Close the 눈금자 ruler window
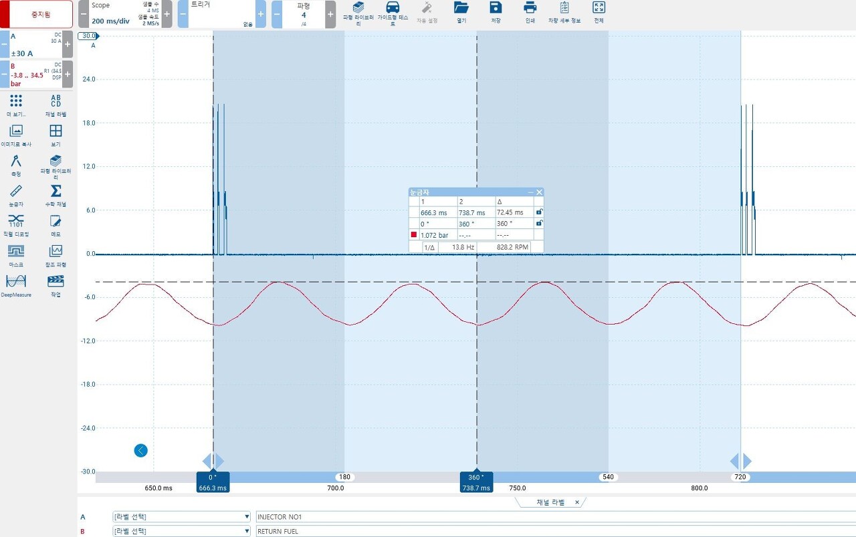The height and width of the screenshot is (537, 856). (x=539, y=192)
